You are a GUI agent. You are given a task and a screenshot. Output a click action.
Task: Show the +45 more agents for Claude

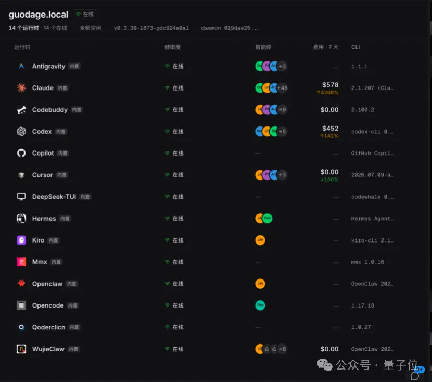(x=283, y=88)
